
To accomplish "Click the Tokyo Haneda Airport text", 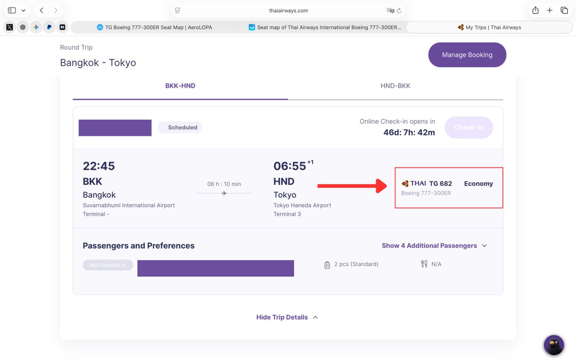I will click(302, 205).
